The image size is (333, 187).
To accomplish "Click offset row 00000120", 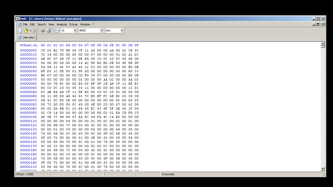I will pyautogui.click(x=28, y=125).
